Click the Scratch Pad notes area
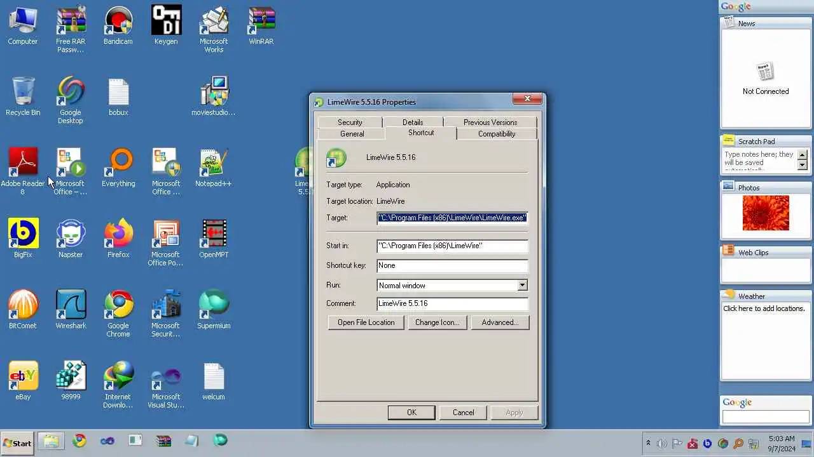814x457 pixels. [761, 161]
